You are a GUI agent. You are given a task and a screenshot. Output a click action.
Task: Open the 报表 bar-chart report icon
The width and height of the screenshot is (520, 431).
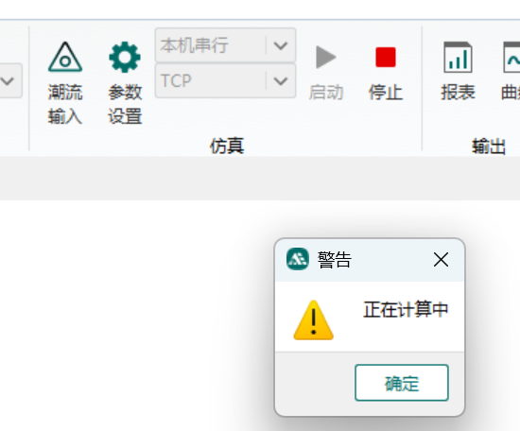point(458,57)
